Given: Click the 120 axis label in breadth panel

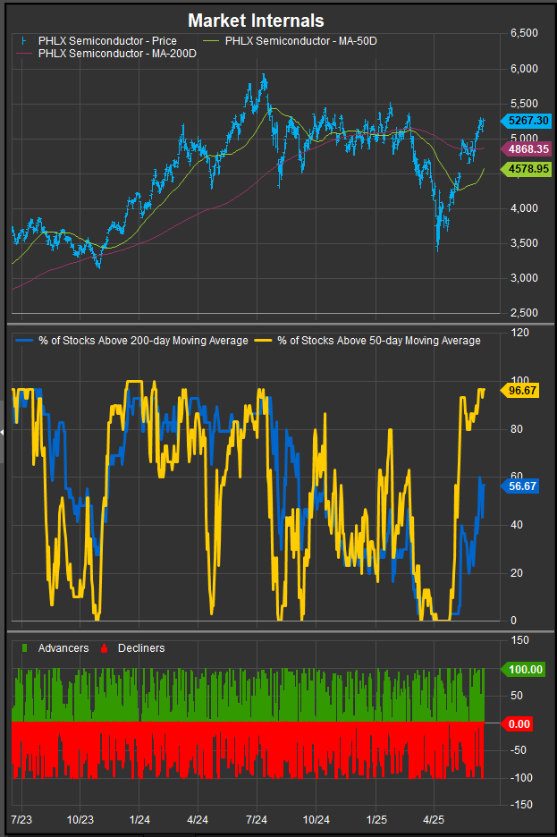Looking at the screenshot, I should point(519,333).
